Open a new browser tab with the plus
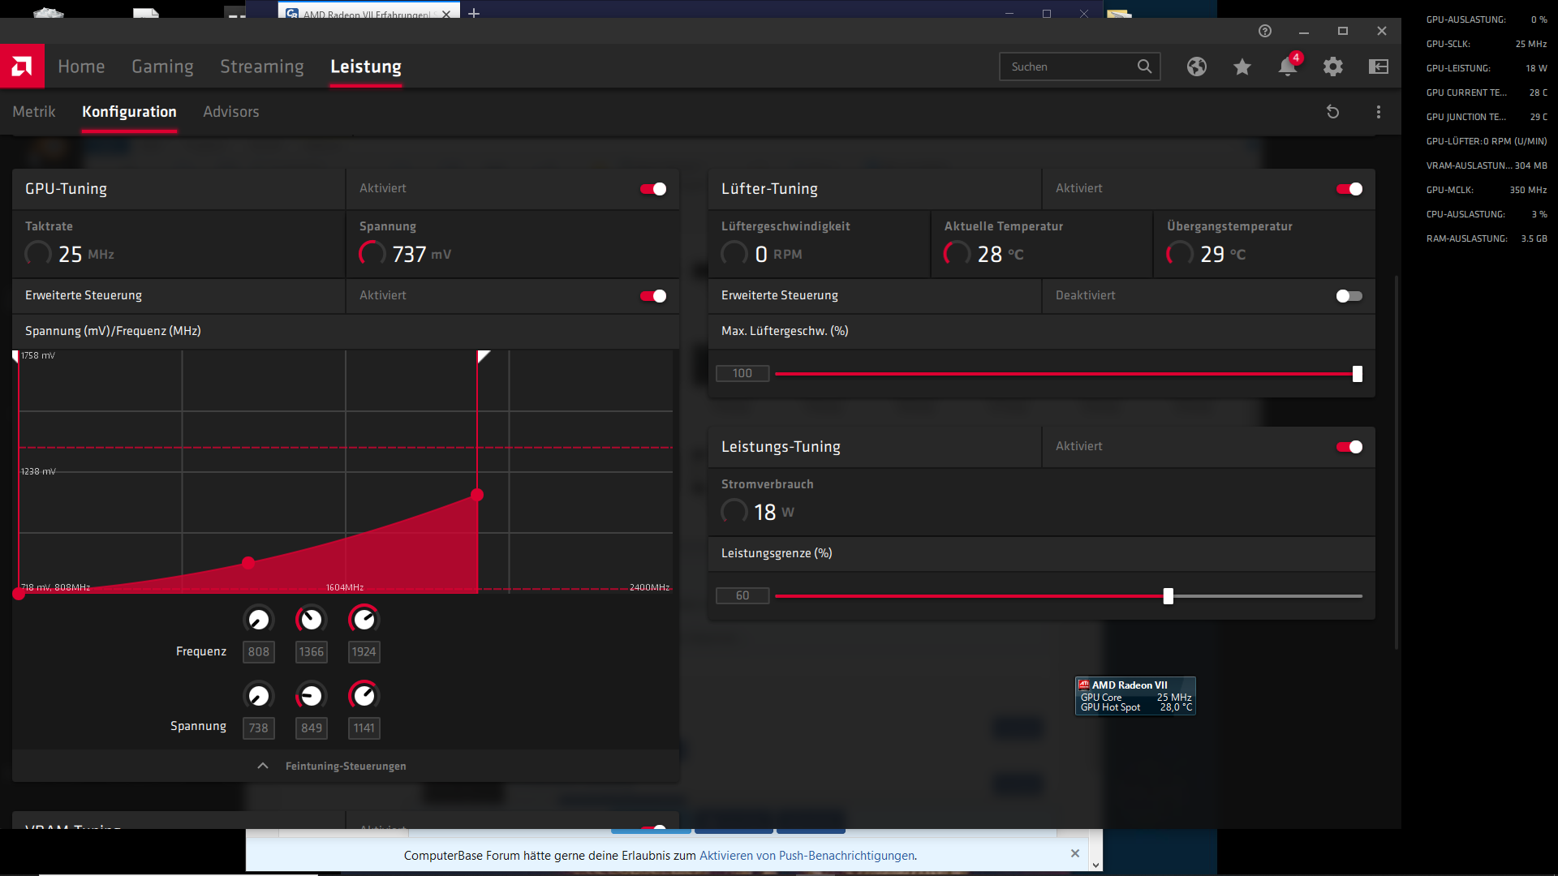This screenshot has height=876, width=1558. pyautogui.click(x=475, y=14)
